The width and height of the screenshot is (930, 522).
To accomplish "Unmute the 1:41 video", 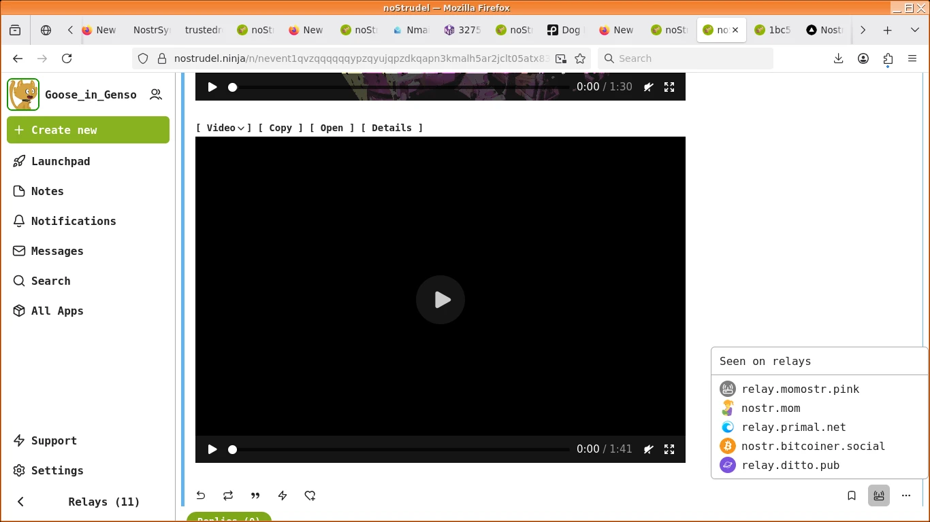I will [x=649, y=449].
